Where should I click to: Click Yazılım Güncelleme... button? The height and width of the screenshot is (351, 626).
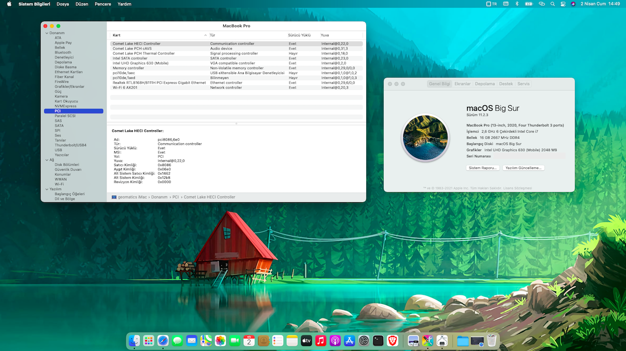point(523,168)
